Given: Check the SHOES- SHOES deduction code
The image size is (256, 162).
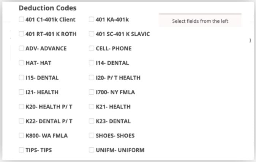Looking at the screenshot, I should (92, 136).
